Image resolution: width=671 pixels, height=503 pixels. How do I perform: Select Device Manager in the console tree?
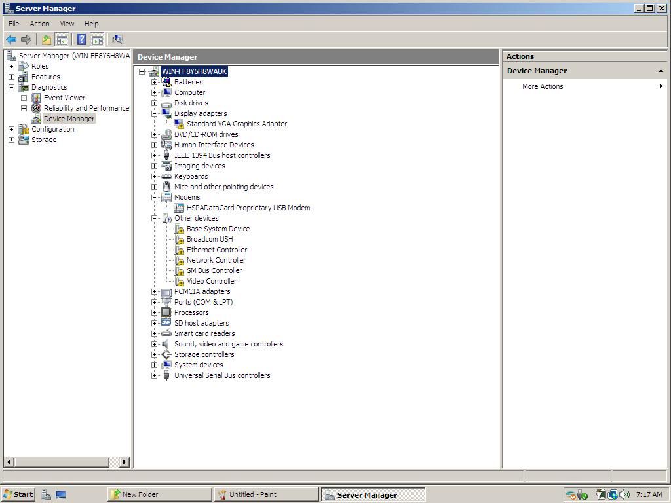coord(69,119)
